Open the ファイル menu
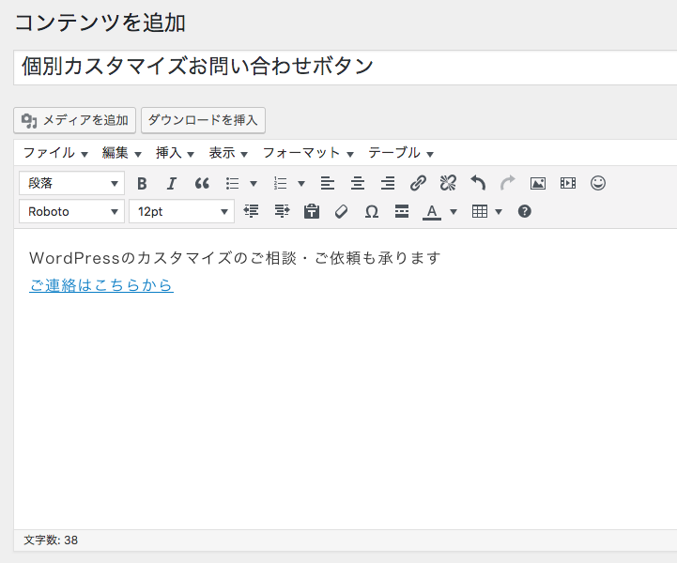 (55, 153)
